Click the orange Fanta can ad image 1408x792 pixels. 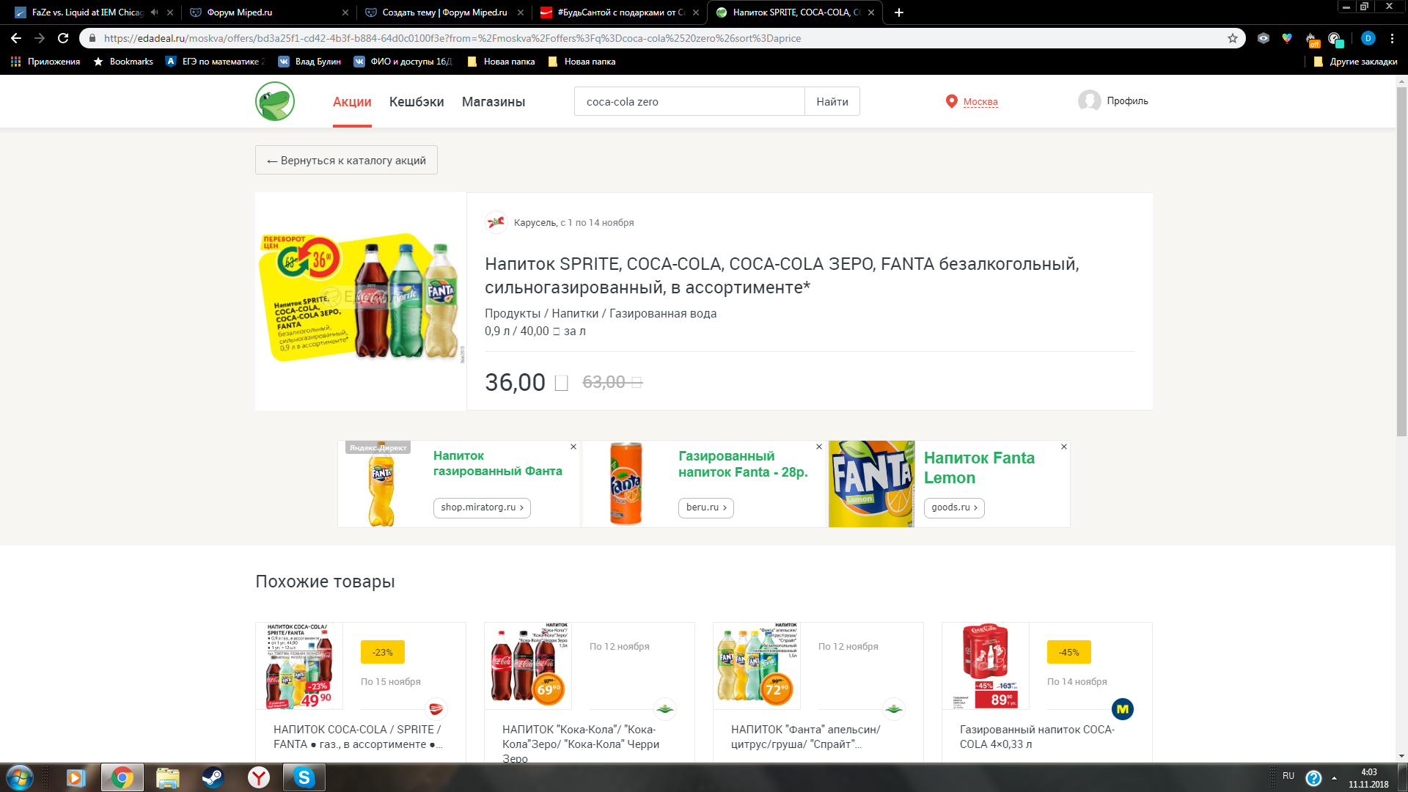[626, 484]
